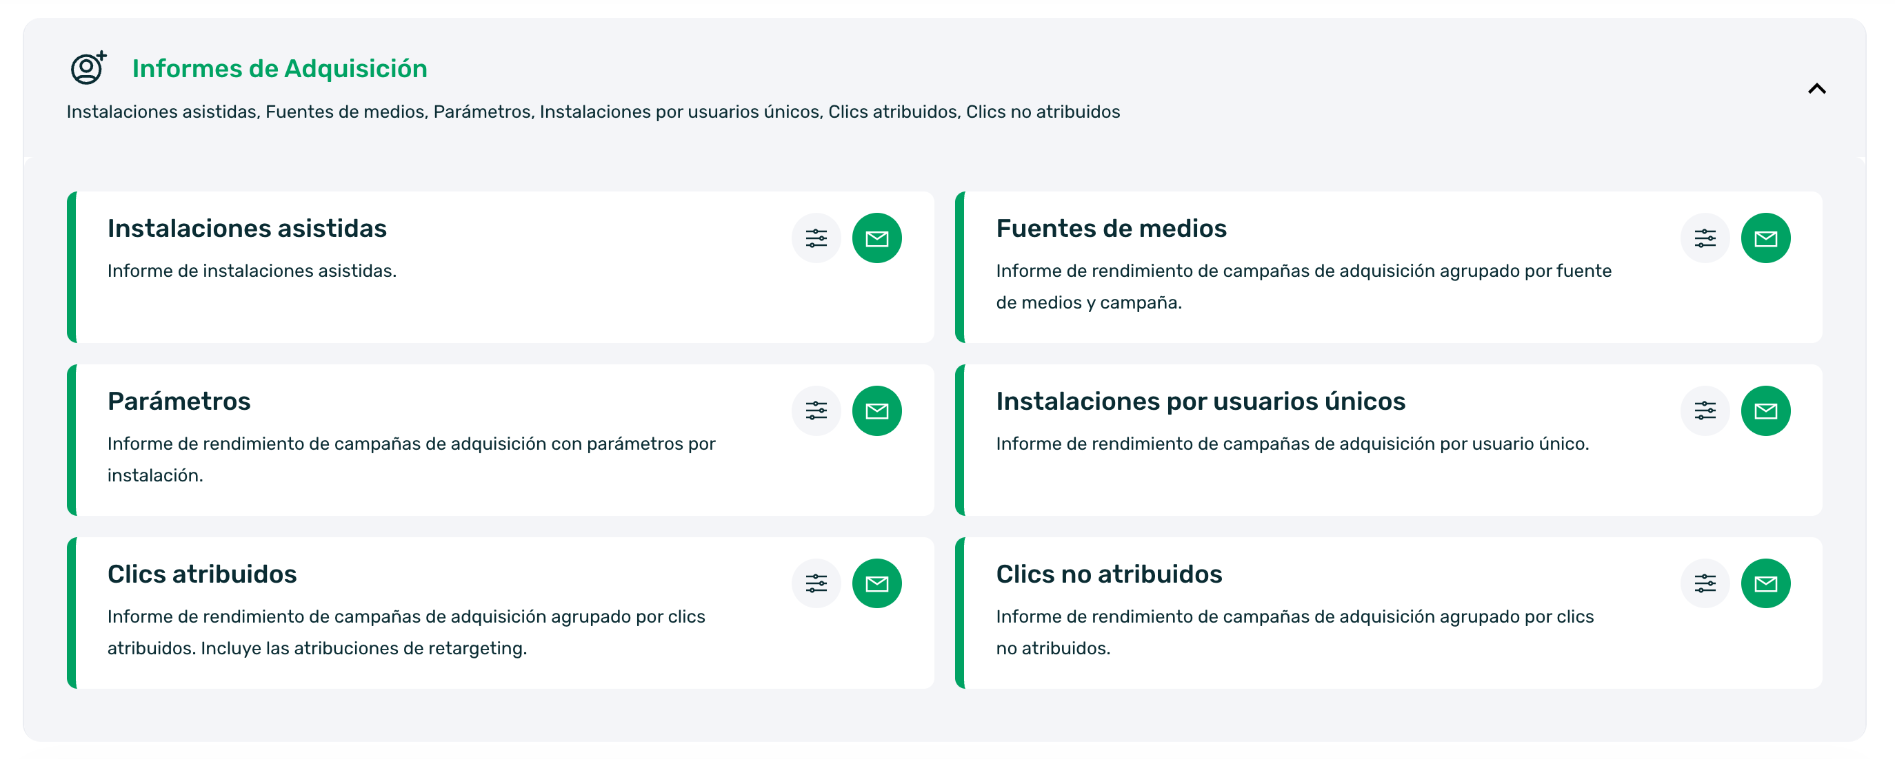Viewport: 1895px width, 759px height.
Task: Open filter settings for Instalaciones por usuarios únicos
Action: click(1705, 410)
